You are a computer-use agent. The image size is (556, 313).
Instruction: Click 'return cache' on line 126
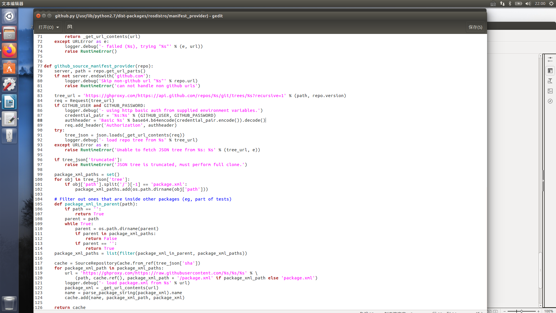[70, 307]
